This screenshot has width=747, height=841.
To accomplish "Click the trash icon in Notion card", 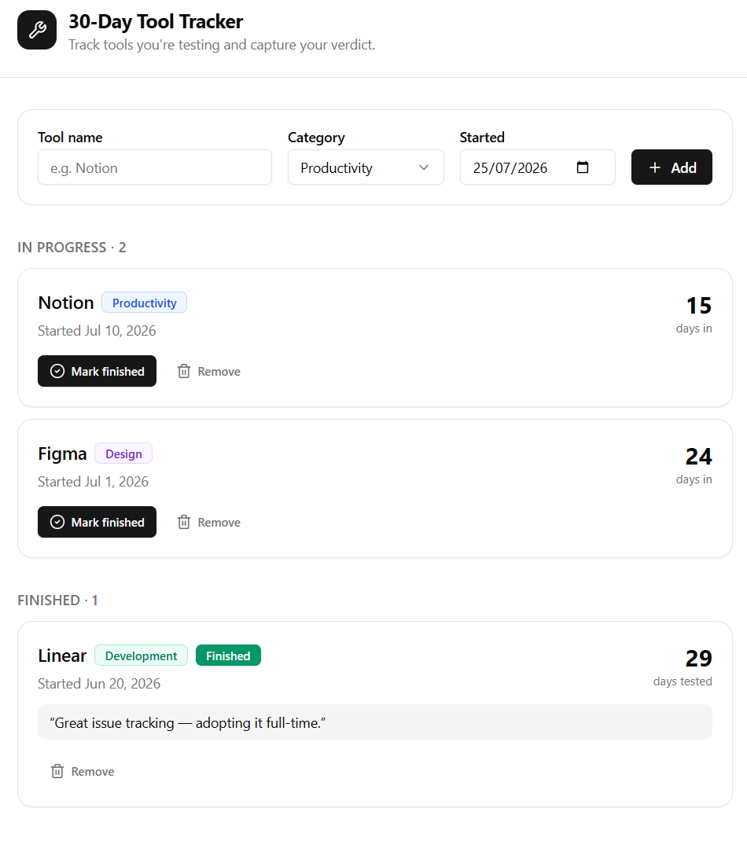I will tap(184, 371).
